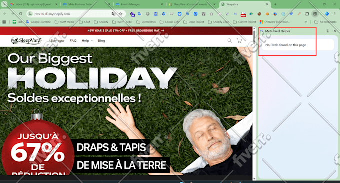Reload the current page
The width and height of the screenshot is (340, 183).
click(x=21, y=14)
